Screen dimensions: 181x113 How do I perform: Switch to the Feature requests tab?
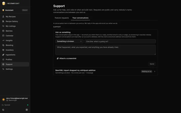coord(62,18)
